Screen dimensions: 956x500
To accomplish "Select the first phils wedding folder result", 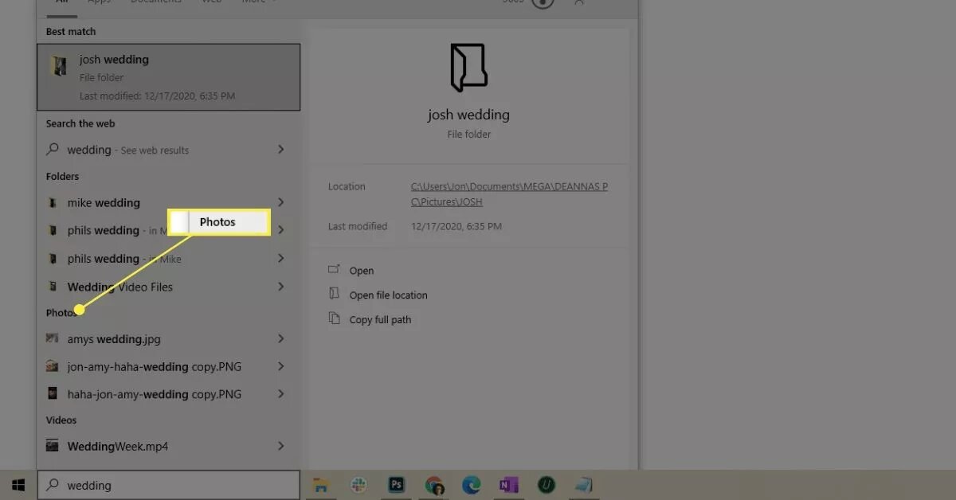I will [168, 231].
